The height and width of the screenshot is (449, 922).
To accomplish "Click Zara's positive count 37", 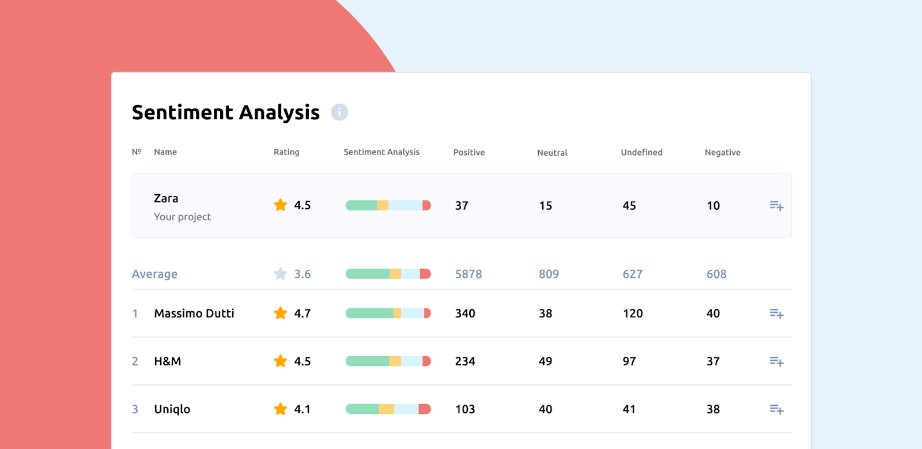I will tap(462, 206).
